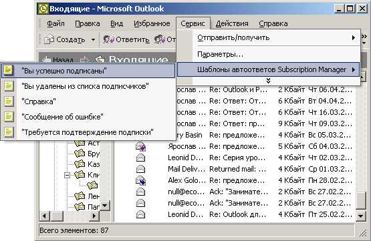
Task: Click the Назад back button
Action: coord(58,60)
